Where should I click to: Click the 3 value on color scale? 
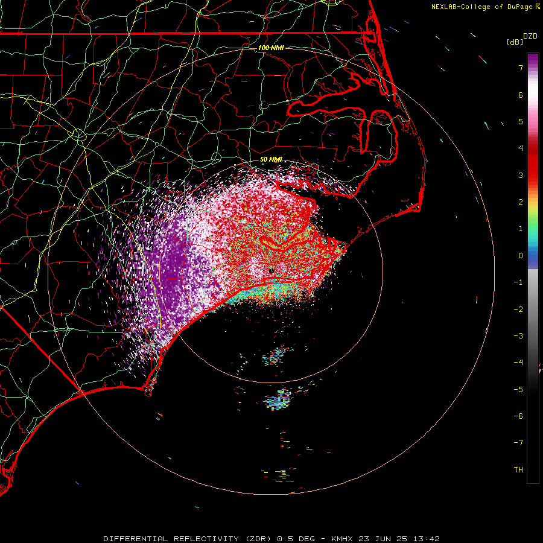(521, 175)
